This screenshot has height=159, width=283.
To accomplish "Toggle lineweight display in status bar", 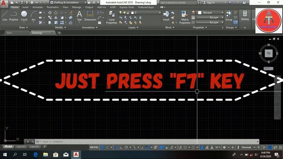I will (156, 147).
